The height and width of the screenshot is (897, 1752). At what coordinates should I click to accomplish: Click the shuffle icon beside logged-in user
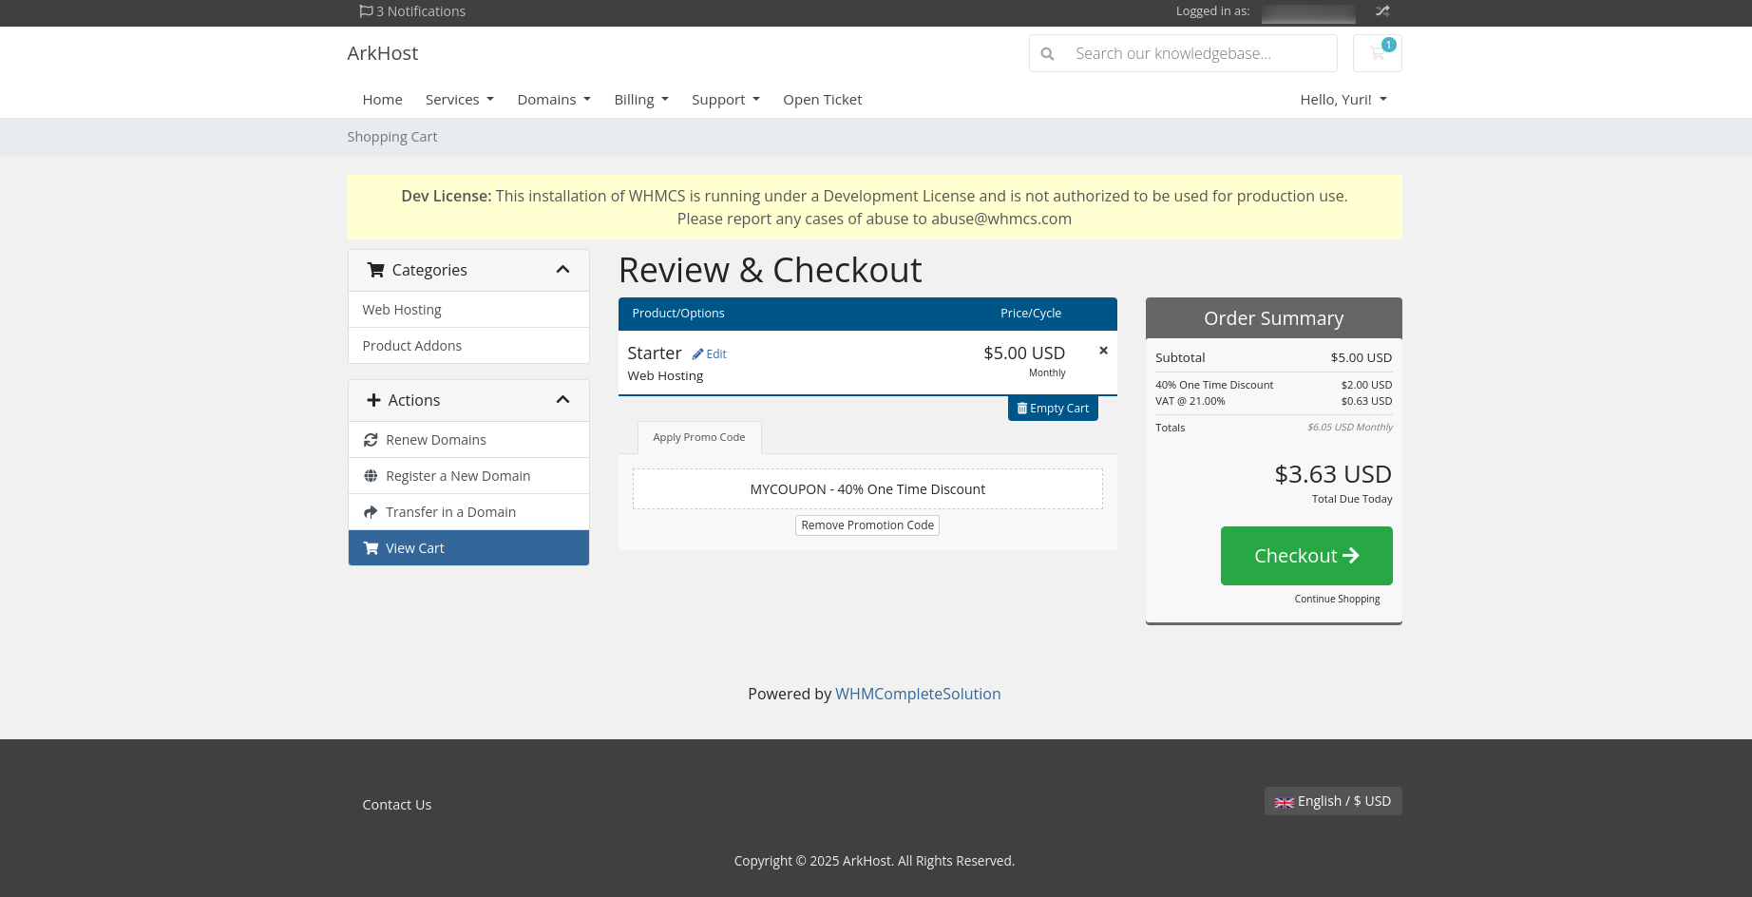coord(1382,11)
